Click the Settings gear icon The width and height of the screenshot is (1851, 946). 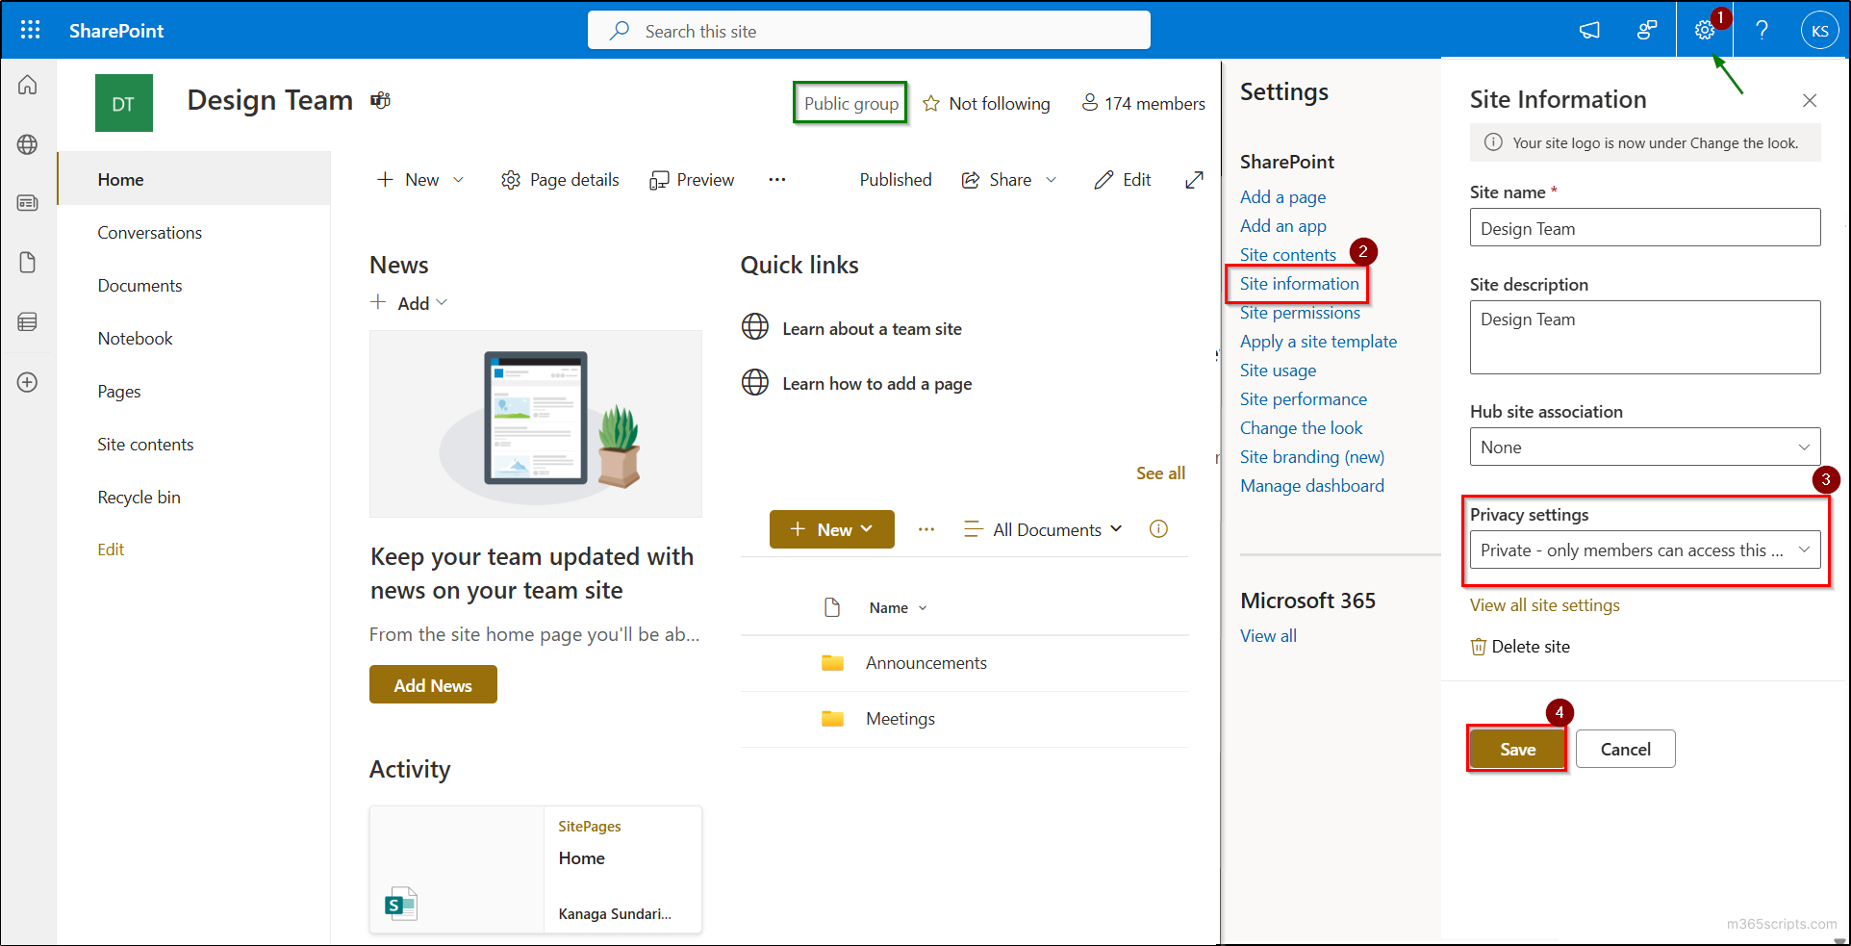coord(1703,29)
